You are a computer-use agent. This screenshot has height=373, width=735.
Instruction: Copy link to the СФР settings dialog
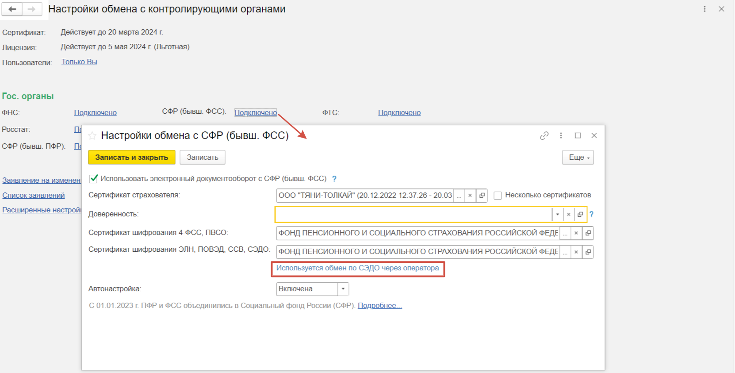click(544, 135)
